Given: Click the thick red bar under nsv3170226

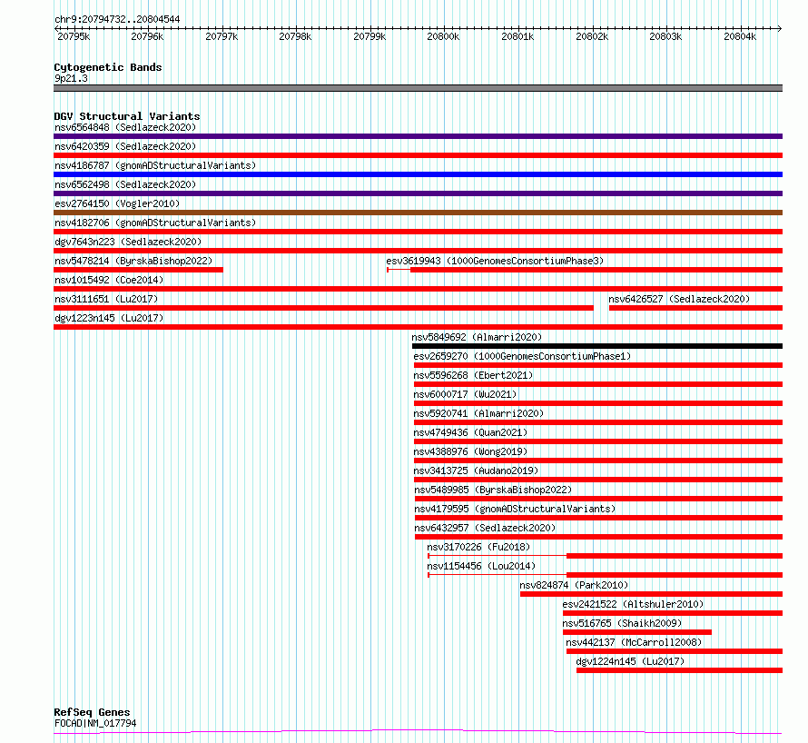Looking at the screenshot, I should click(x=675, y=556).
